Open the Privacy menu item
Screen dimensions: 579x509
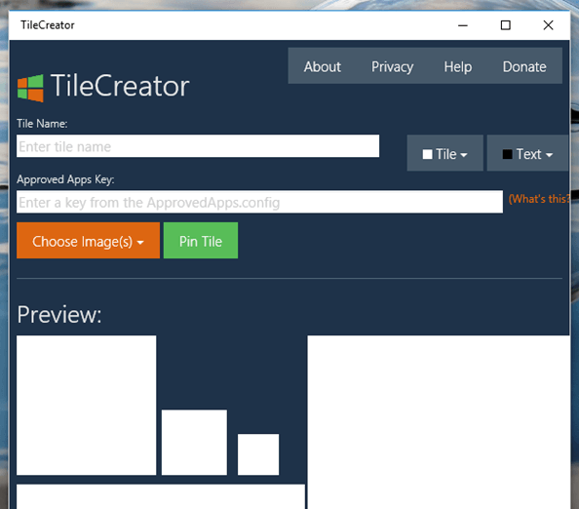click(392, 67)
